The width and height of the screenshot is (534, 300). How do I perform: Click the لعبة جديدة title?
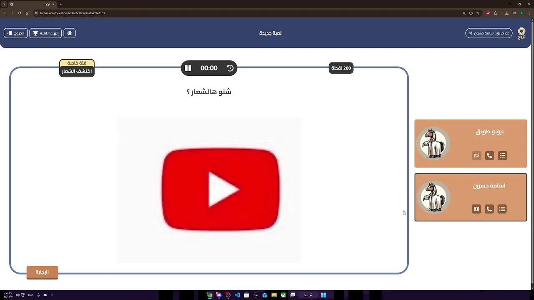click(270, 33)
